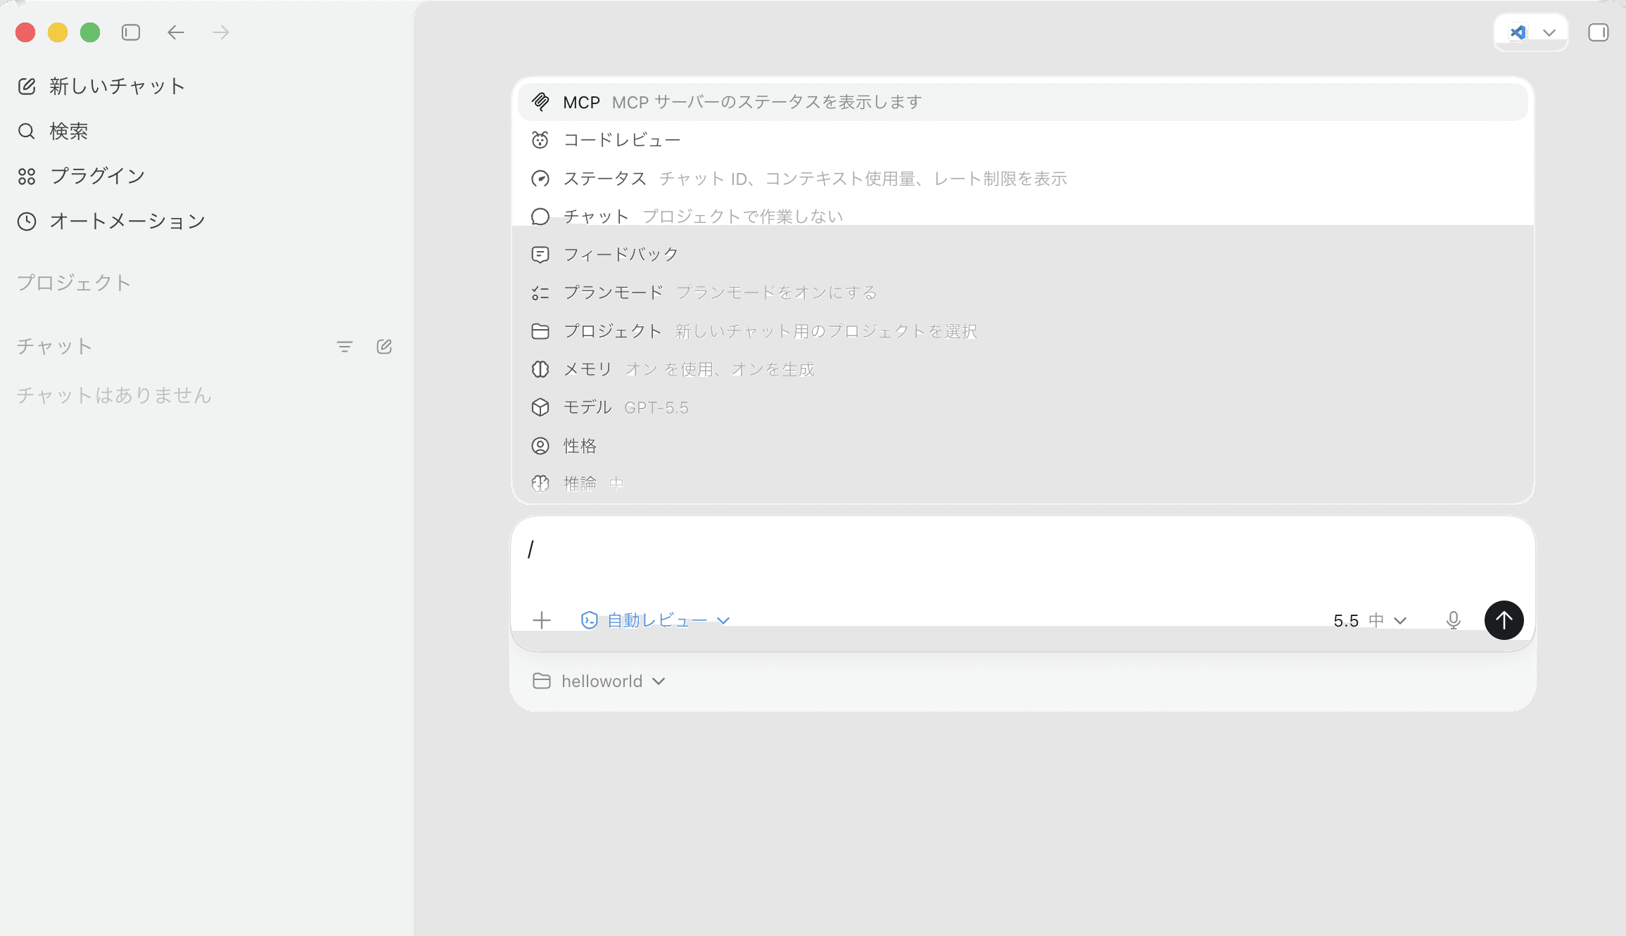Go forward with the right arrow
This screenshot has width=1626, height=936.
(x=221, y=32)
